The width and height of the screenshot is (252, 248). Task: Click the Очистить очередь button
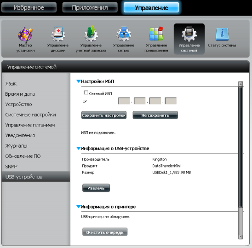(105, 232)
